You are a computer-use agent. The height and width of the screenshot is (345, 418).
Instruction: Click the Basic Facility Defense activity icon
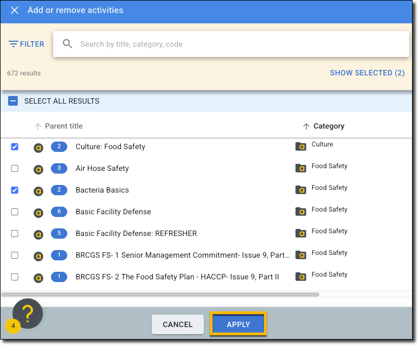coord(38,212)
